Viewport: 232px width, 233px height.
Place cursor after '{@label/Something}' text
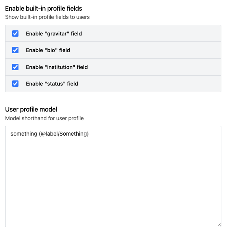89,134
